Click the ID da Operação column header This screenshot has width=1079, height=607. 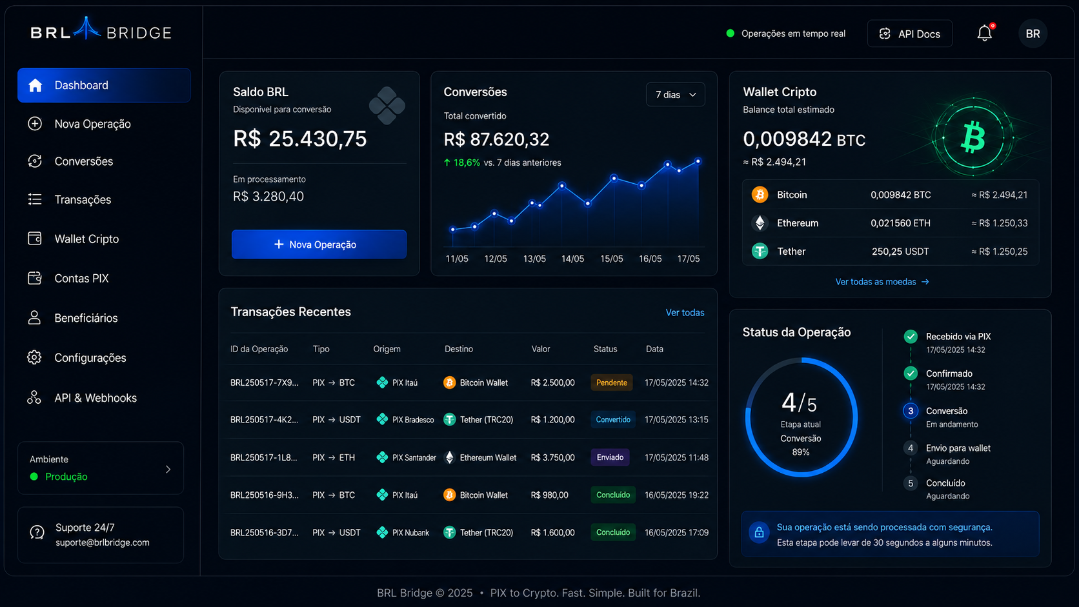click(x=259, y=349)
